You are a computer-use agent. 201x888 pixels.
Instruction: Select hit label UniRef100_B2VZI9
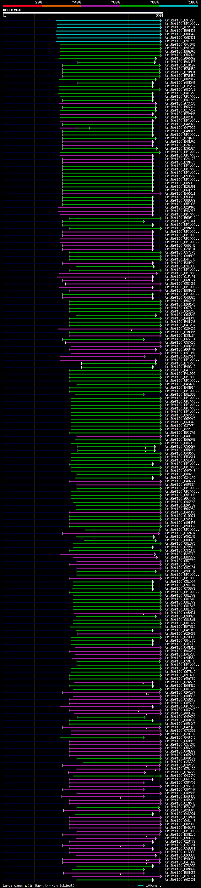click(x=180, y=554)
